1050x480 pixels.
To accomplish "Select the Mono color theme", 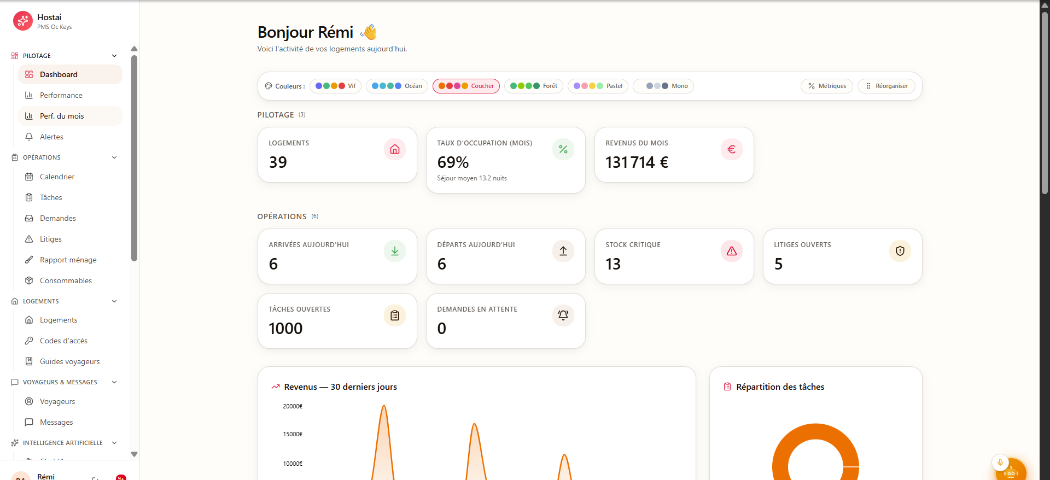I will [663, 86].
